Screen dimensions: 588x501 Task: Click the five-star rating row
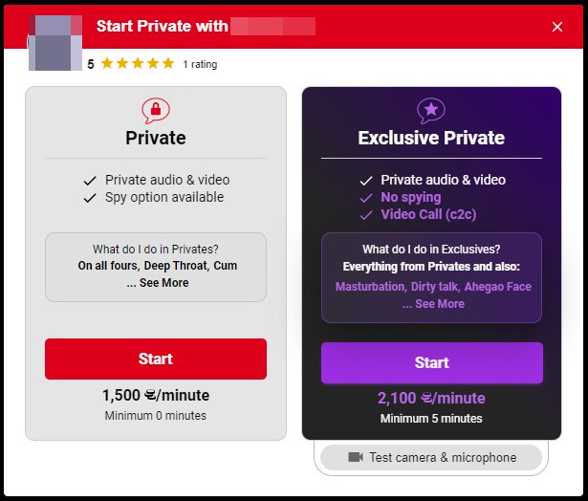137,64
